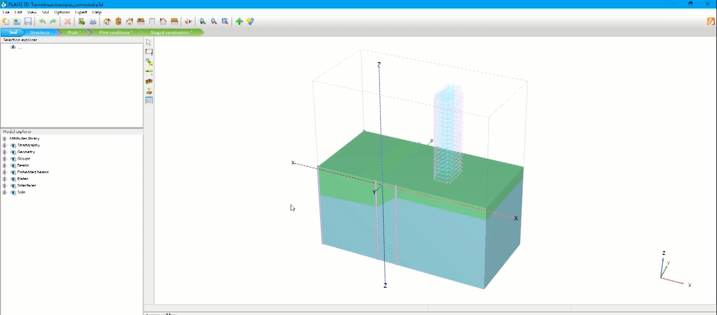Click the green pan arrows icon
This screenshot has height=315, width=717.
[x=239, y=22]
